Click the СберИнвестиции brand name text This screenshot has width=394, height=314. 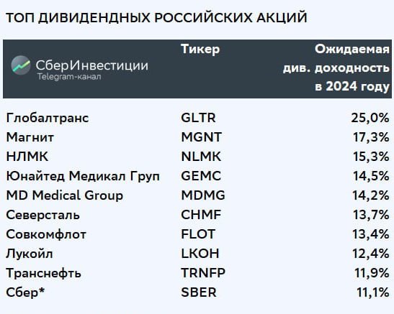(91, 65)
